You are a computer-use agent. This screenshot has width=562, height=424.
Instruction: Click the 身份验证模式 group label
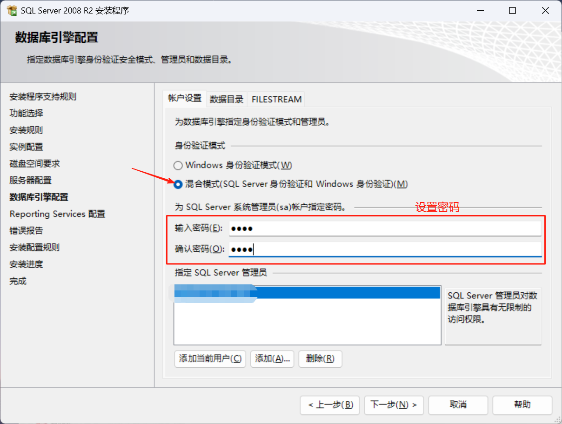pyautogui.click(x=200, y=146)
